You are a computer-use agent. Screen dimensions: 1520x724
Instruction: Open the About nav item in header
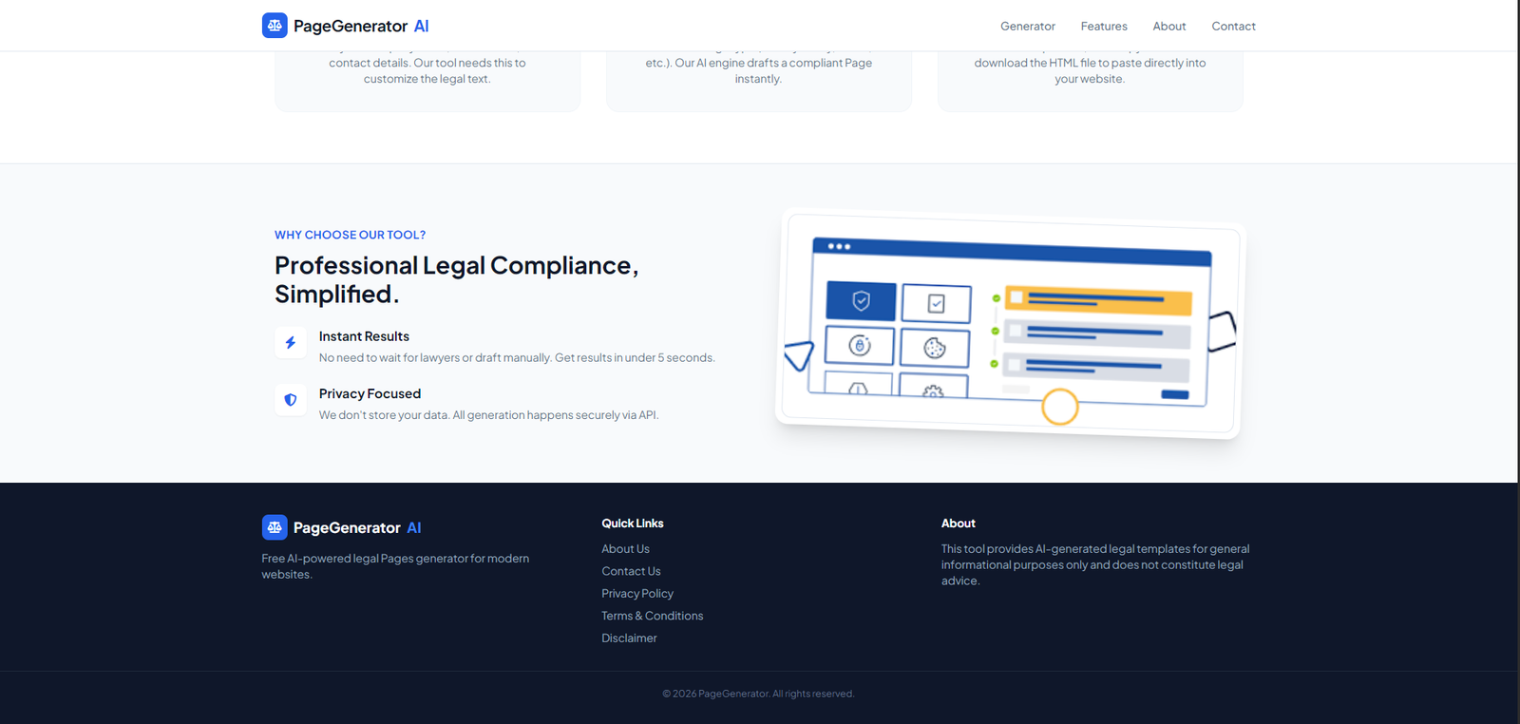tap(1168, 27)
